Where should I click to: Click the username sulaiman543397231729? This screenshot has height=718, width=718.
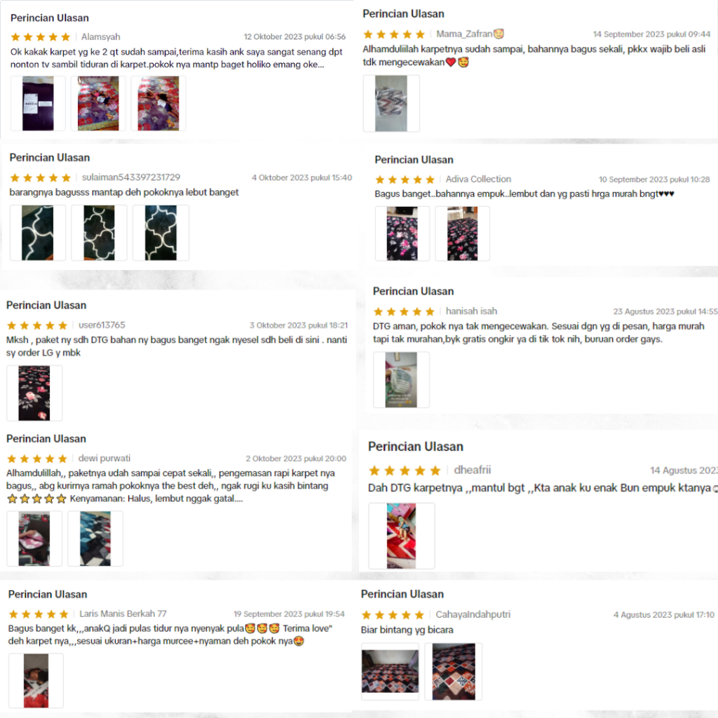(x=131, y=177)
